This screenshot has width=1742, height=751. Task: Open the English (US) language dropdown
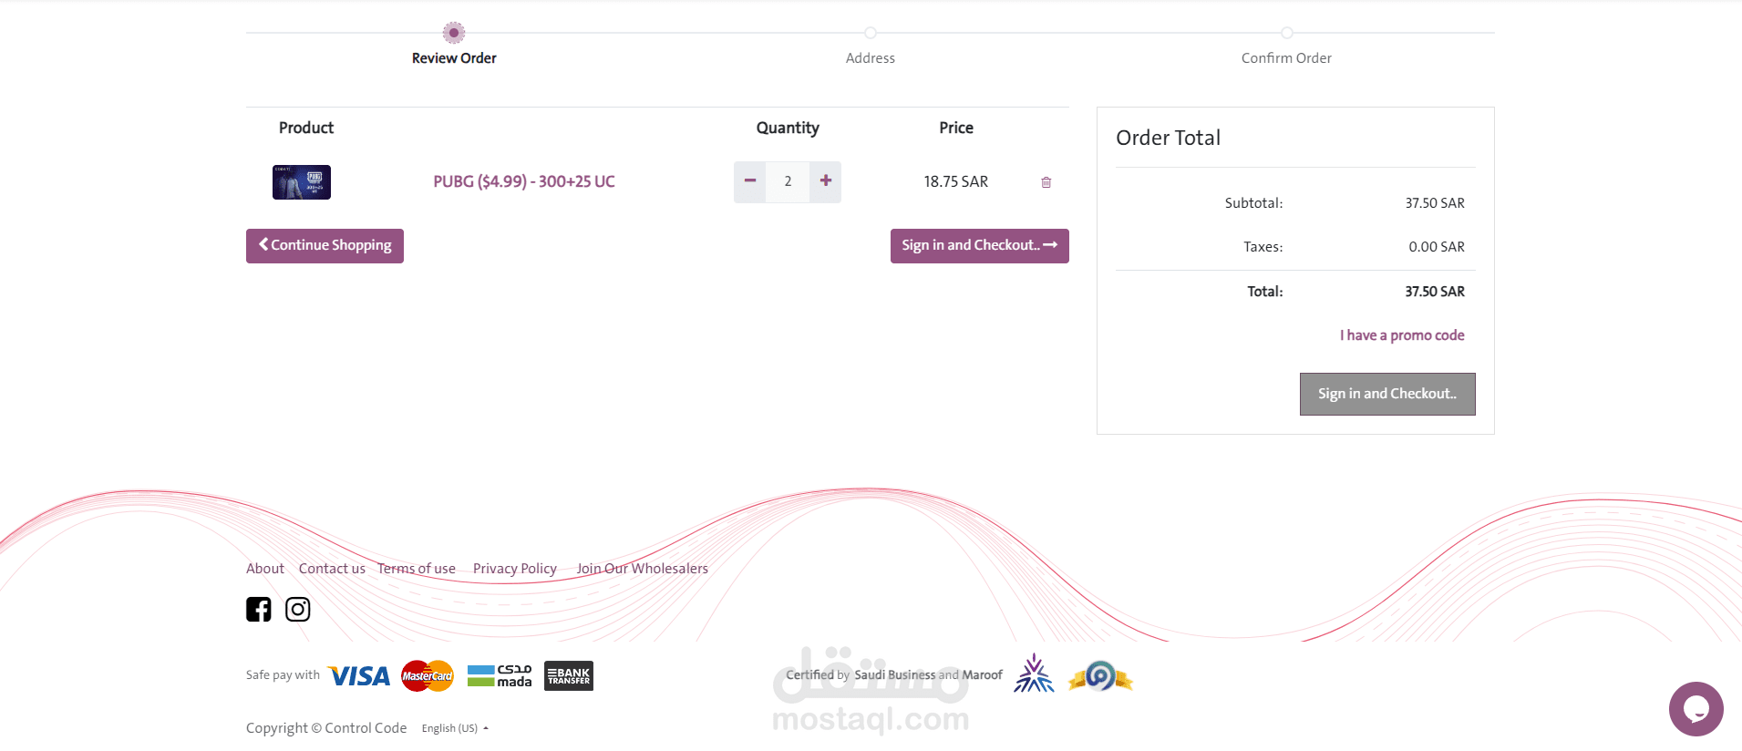(x=455, y=728)
